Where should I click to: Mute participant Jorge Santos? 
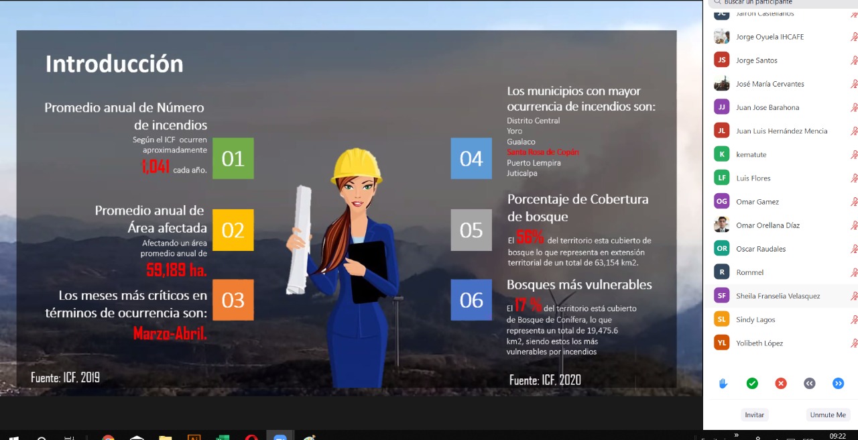(854, 60)
